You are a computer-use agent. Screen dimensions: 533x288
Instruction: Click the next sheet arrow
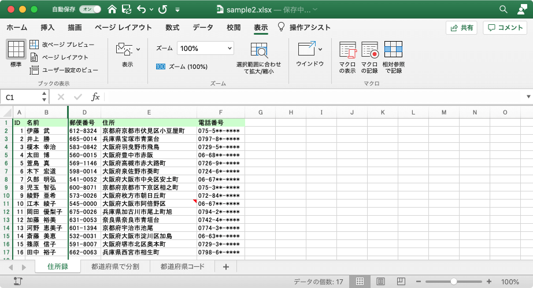pyautogui.click(x=24, y=267)
